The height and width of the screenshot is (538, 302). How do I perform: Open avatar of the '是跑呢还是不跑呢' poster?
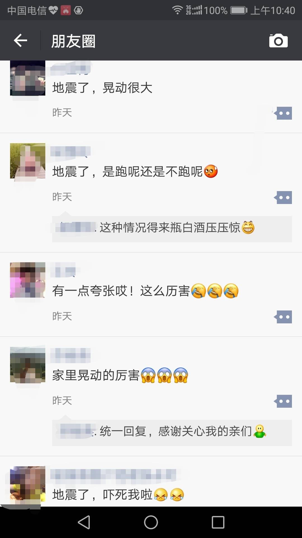(28, 161)
